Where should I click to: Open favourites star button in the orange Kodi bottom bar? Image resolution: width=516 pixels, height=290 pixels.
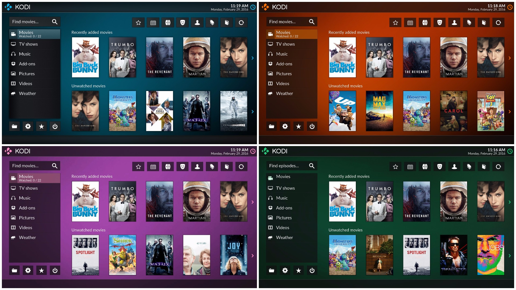(x=298, y=126)
